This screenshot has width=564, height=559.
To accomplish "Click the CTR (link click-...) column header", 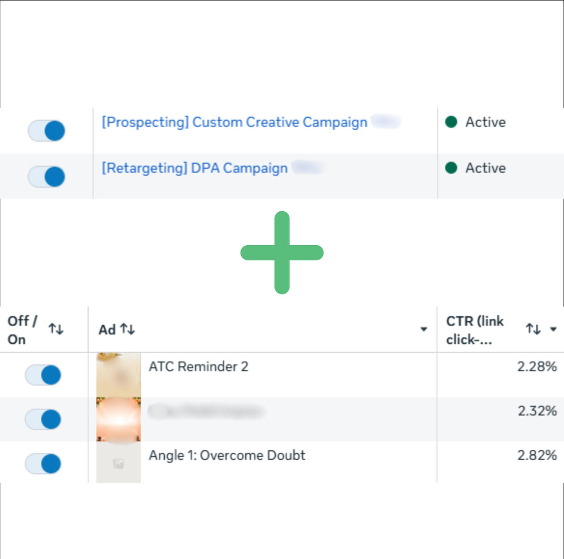I will click(475, 330).
